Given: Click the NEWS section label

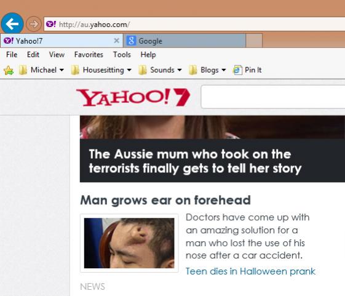Looking at the screenshot, I should click(x=92, y=287).
